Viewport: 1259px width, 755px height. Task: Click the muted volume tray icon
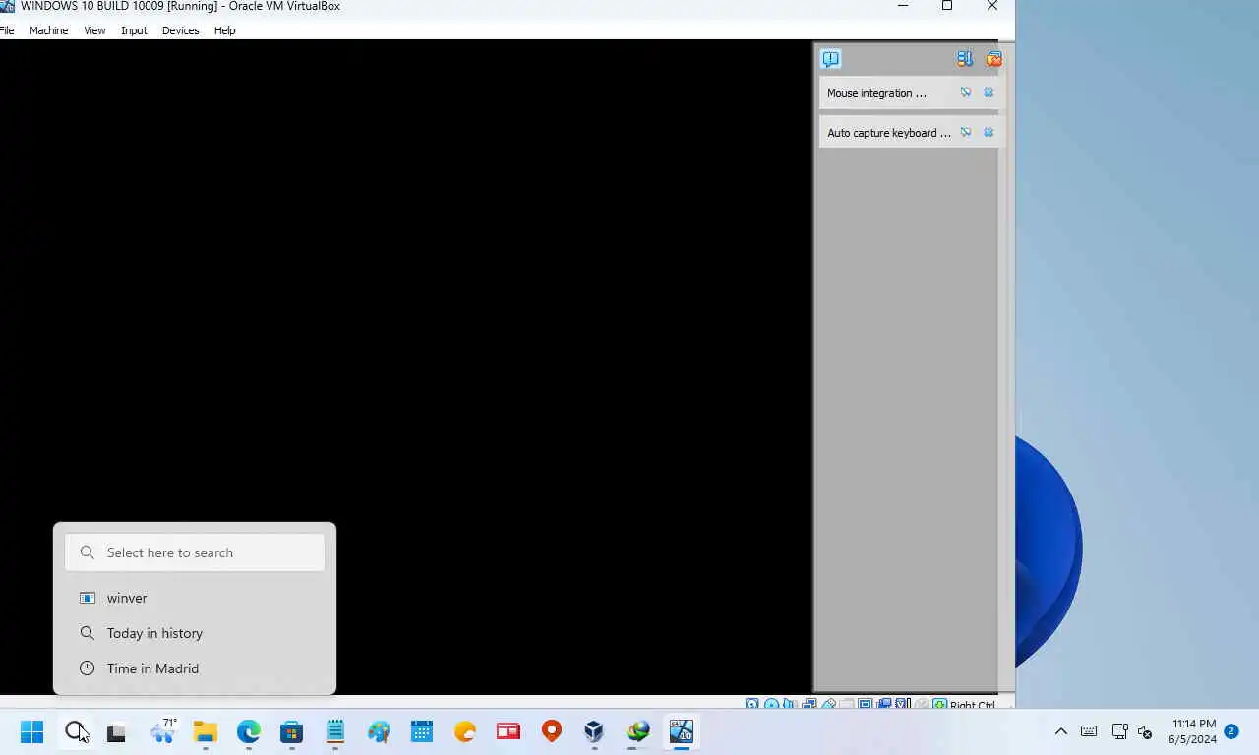(1145, 731)
